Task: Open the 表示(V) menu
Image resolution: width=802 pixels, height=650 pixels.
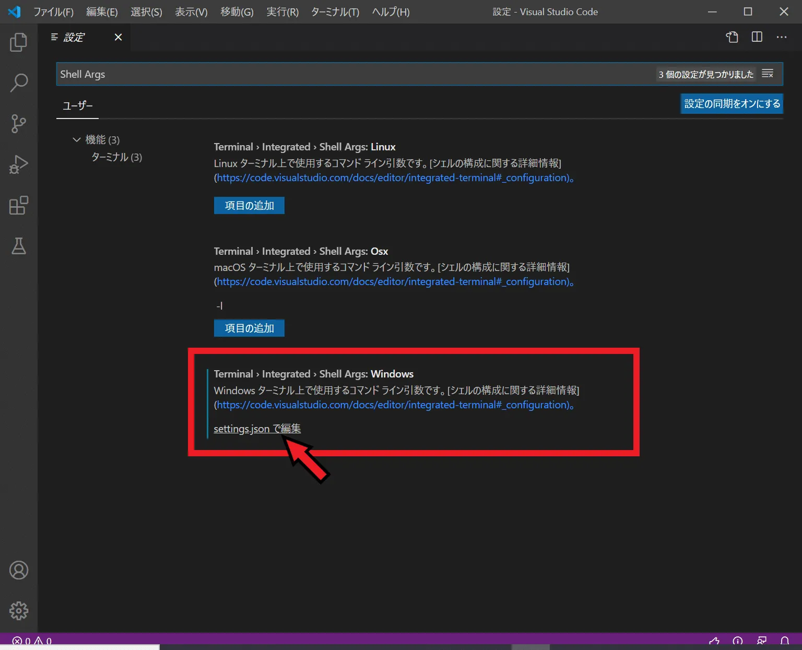Action: (191, 11)
